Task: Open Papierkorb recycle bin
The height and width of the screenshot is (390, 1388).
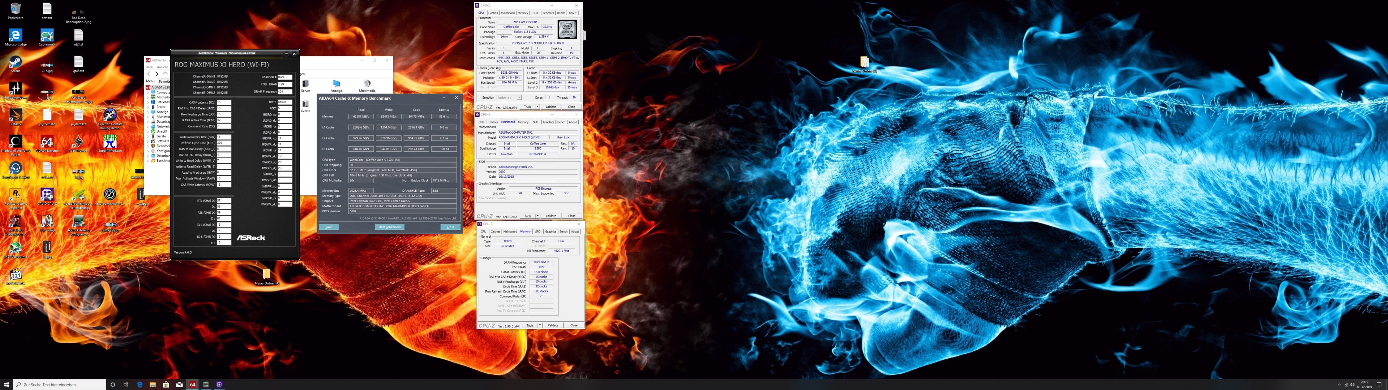Action: tap(15, 9)
